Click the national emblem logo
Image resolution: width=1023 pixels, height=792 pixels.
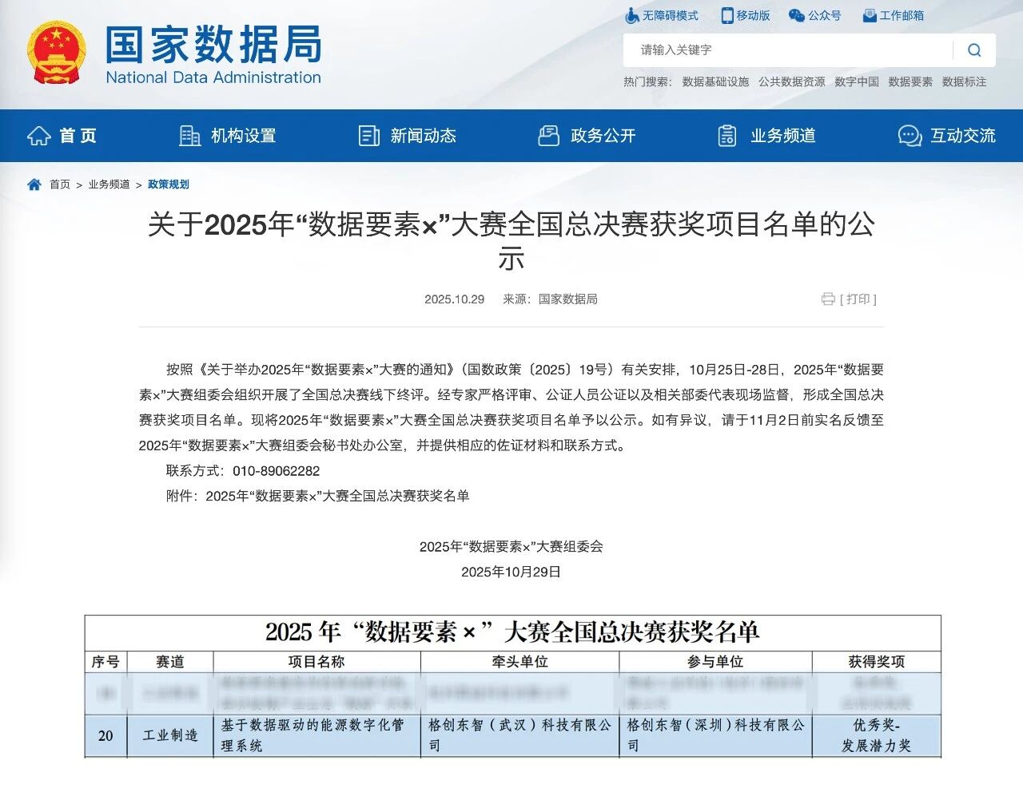coord(56,53)
